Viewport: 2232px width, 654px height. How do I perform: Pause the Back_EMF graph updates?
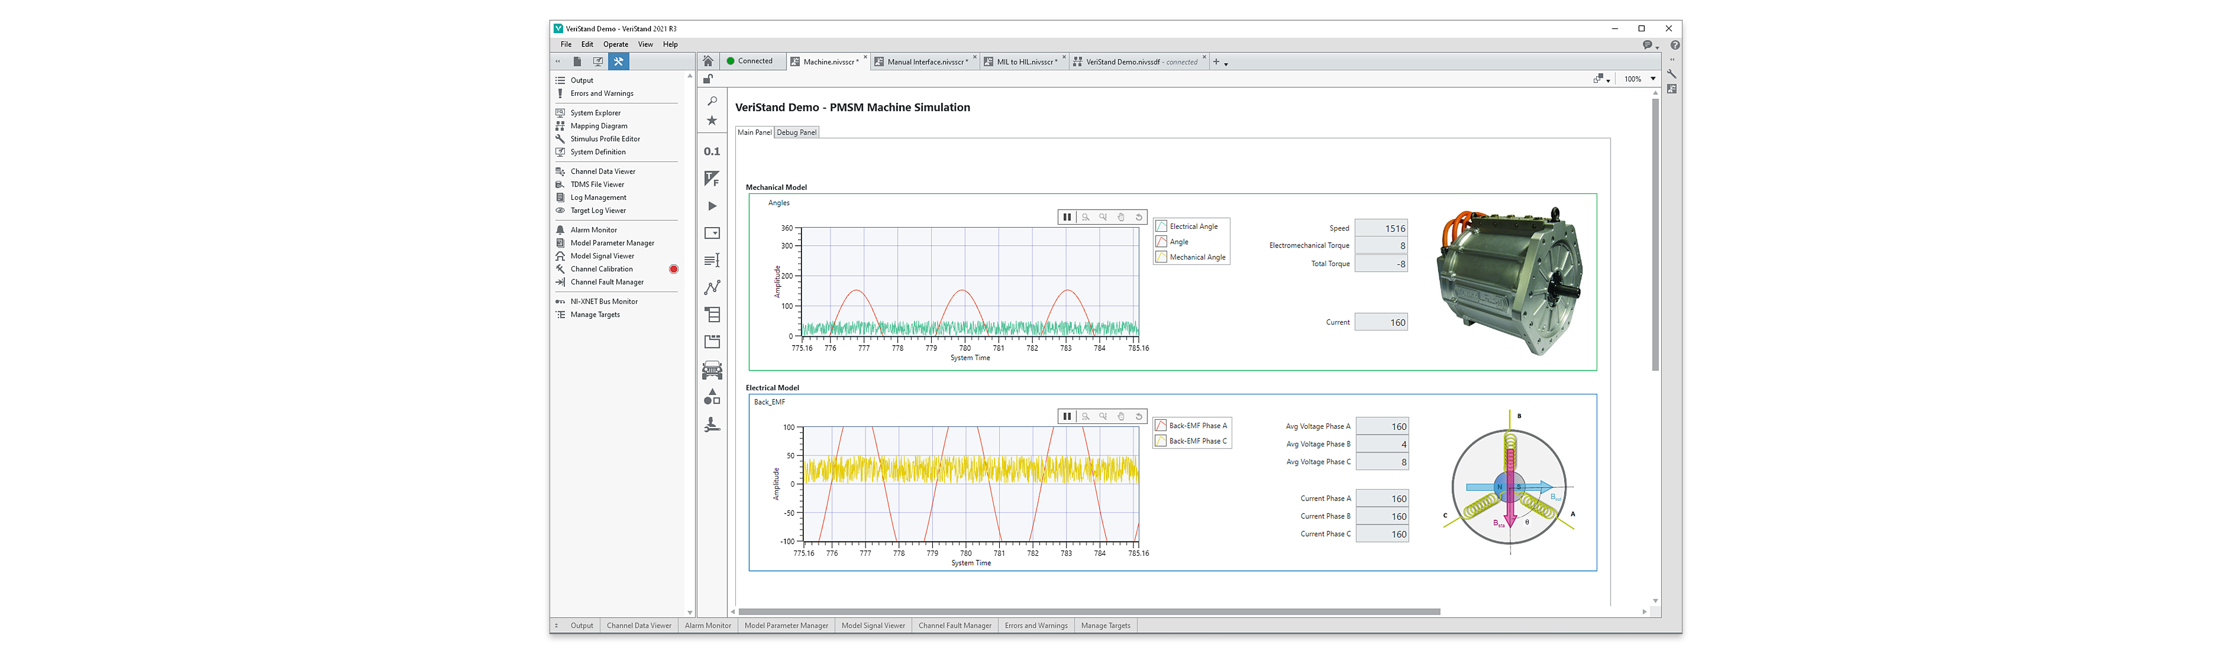(1068, 416)
